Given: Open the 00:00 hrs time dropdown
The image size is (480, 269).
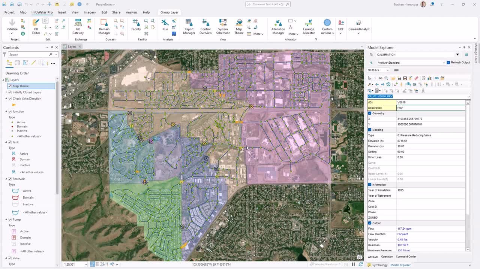Looking at the screenshot, I should click(387, 70).
